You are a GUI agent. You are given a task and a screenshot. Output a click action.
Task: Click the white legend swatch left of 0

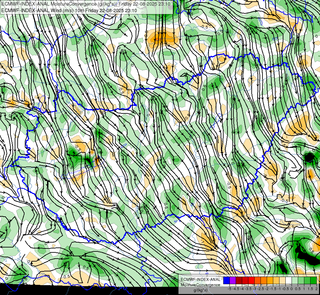[x=289, y=281]
